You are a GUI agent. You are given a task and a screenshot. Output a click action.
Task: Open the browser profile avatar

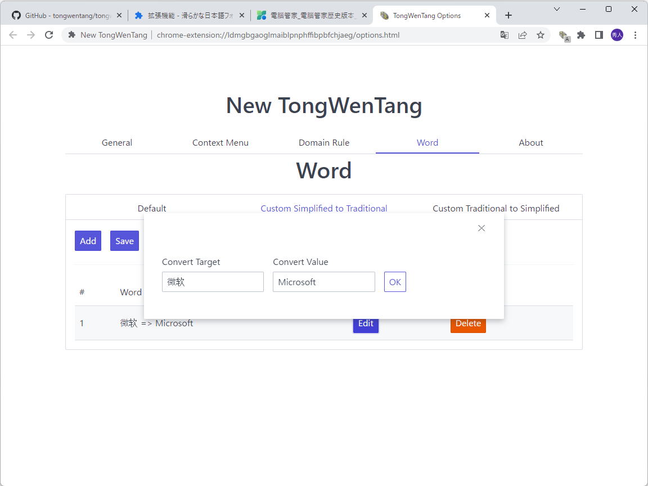[616, 35]
